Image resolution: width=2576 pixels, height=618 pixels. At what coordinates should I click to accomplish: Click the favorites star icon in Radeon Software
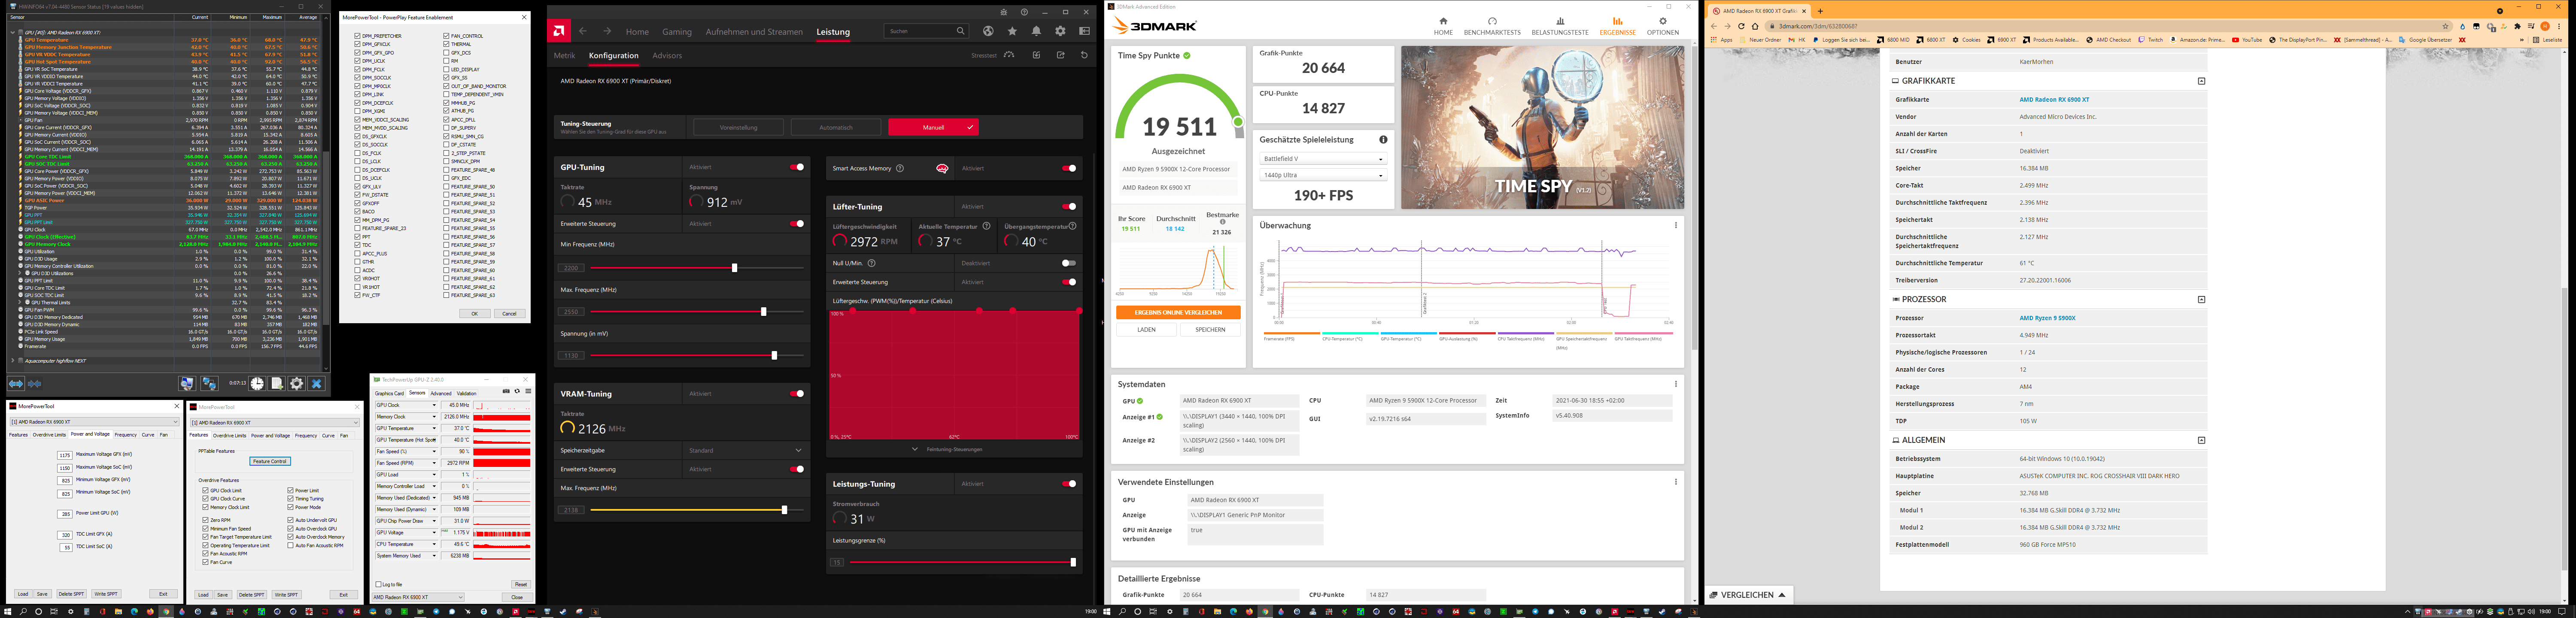(x=1012, y=31)
